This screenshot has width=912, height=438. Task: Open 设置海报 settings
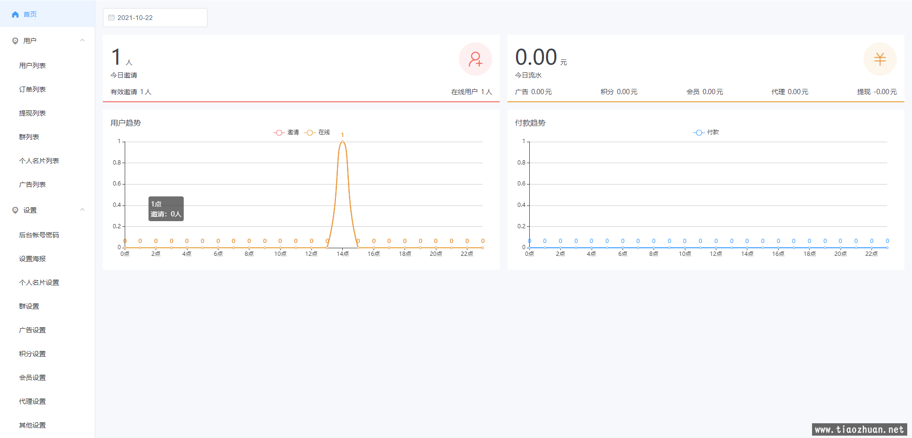click(32, 259)
